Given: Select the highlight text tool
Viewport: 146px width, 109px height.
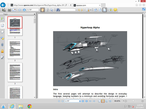Looking at the screenshot, I should [x=111, y=10].
